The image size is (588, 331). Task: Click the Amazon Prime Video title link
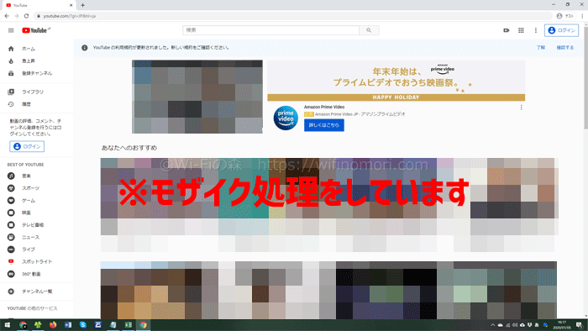(x=324, y=108)
